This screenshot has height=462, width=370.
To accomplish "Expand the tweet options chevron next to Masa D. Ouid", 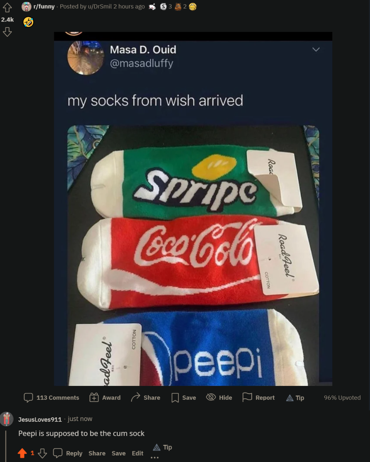I will (316, 49).
